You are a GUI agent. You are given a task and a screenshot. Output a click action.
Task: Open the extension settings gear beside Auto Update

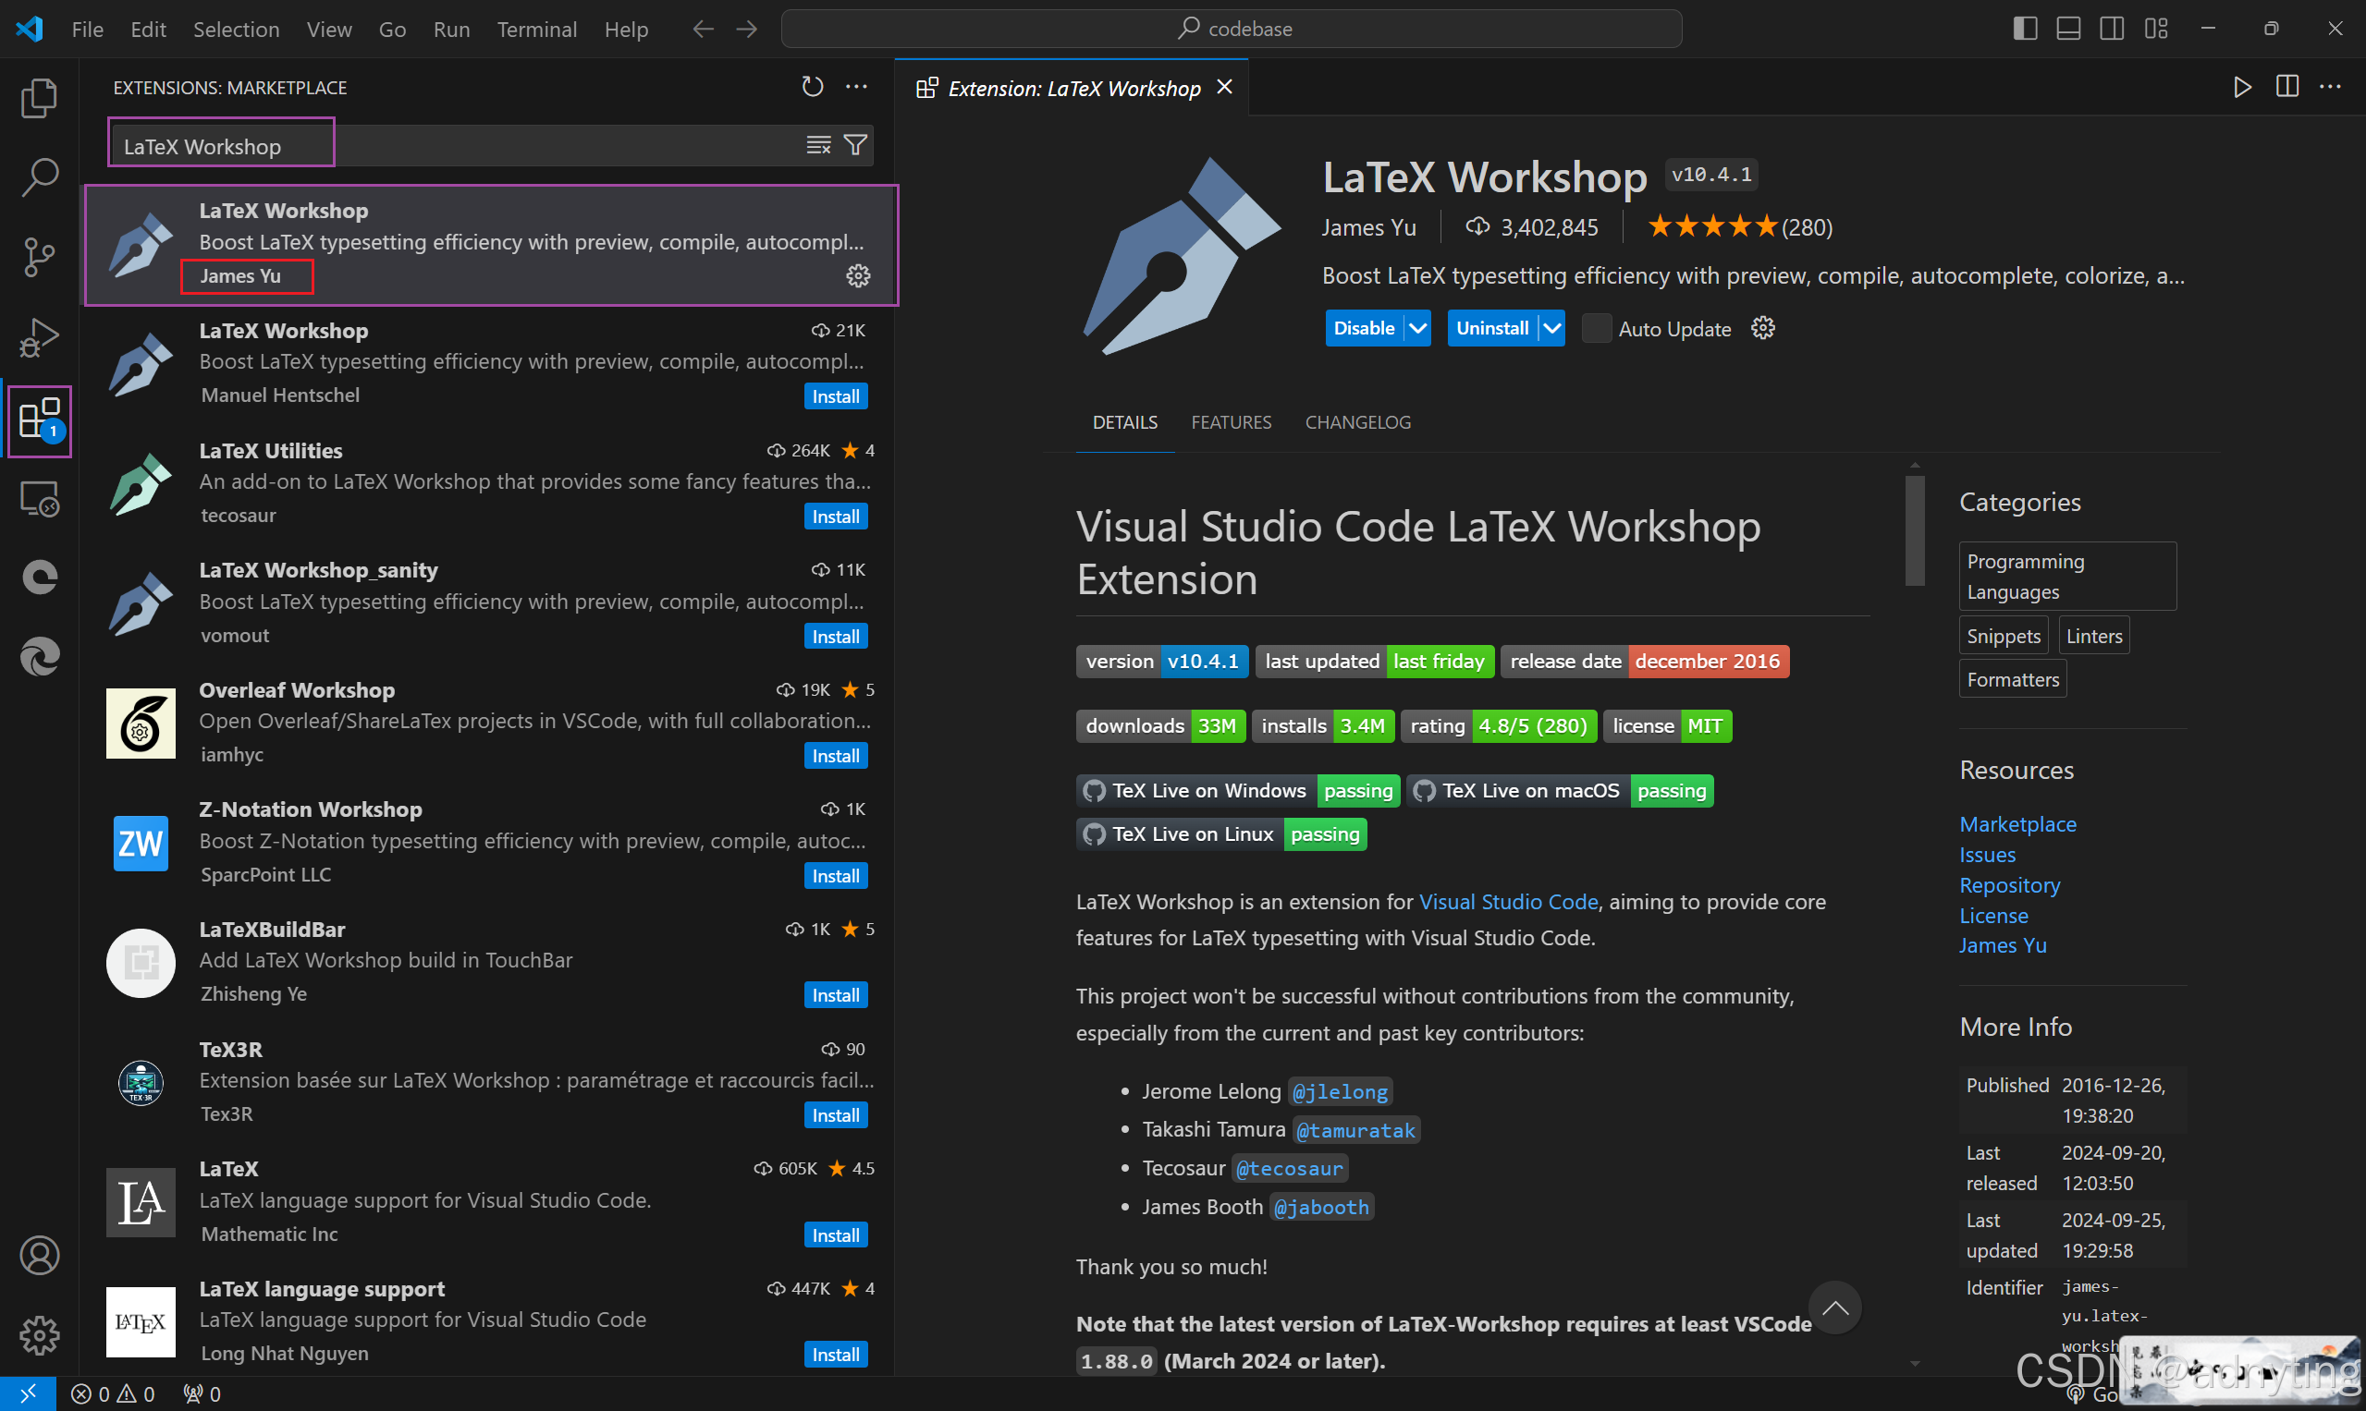1763,328
